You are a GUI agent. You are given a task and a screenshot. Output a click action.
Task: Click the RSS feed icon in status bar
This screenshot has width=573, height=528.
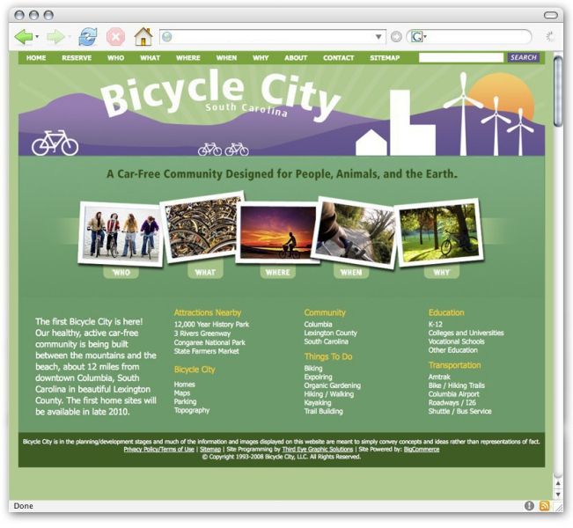point(544,506)
